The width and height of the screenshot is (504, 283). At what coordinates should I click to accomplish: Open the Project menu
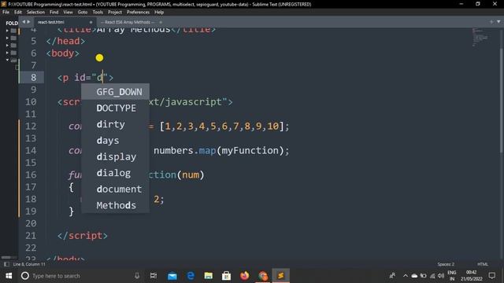tap(115, 13)
